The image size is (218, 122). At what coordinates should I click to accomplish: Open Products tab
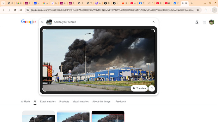click(64, 102)
